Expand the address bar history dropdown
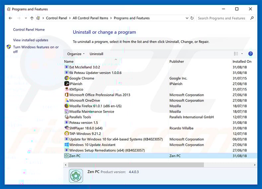The height and width of the screenshot is (189, 262). pyautogui.click(x=187, y=18)
